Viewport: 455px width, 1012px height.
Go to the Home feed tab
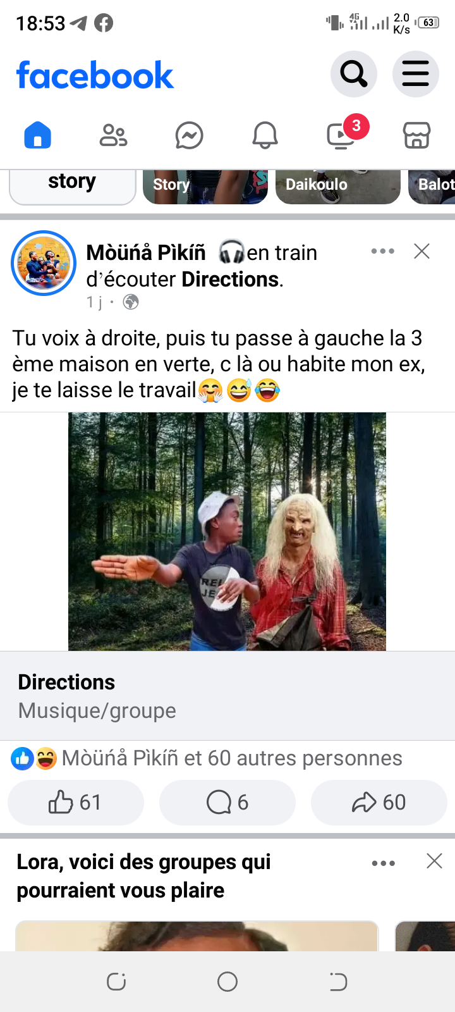[x=37, y=135]
